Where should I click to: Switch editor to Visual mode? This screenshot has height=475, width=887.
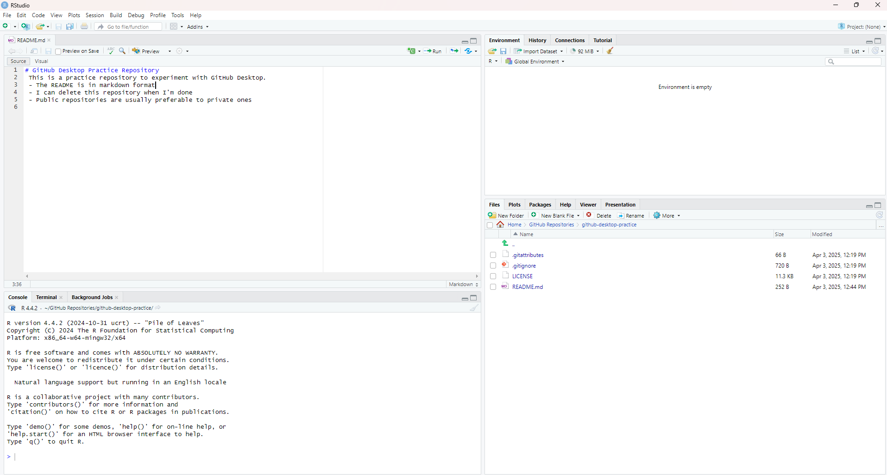41,61
